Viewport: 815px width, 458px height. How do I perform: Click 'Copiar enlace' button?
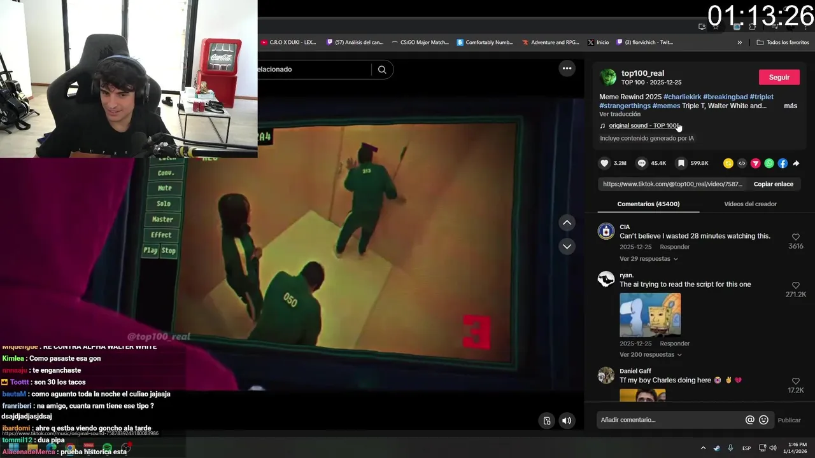(773, 184)
